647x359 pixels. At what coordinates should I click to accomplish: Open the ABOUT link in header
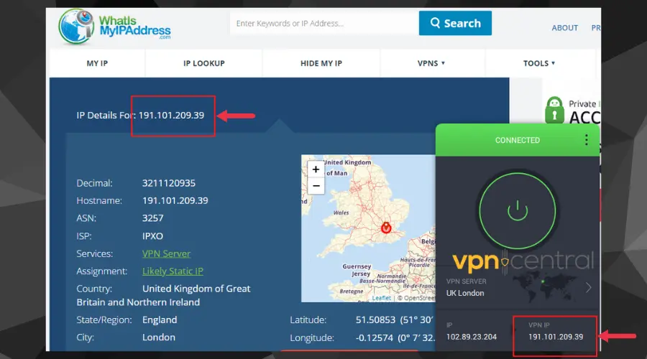coord(564,27)
